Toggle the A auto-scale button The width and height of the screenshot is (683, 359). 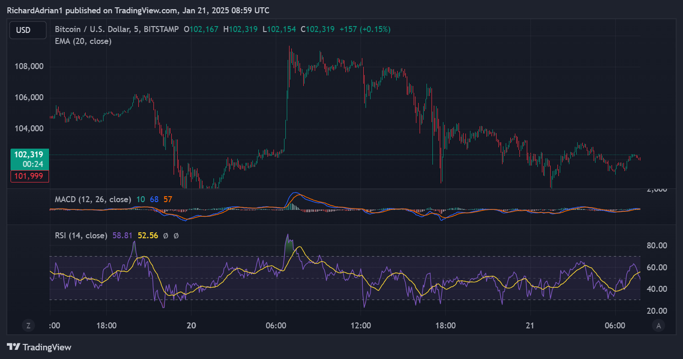point(658,326)
